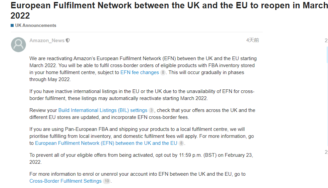
Task: Click count badge 8 beside EFN fee changes
Action: 163,72
